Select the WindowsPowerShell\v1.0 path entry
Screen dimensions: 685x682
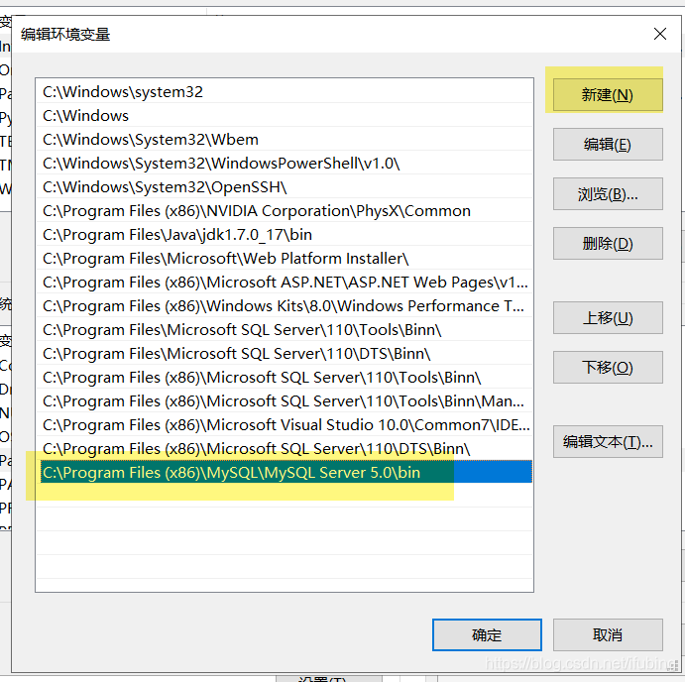285,164
